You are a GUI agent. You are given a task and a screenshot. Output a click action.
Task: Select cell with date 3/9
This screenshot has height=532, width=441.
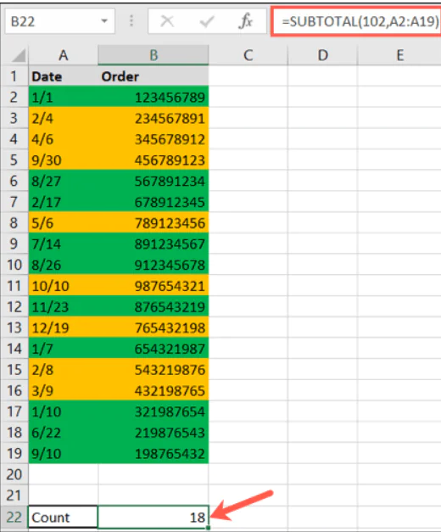pos(63,390)
